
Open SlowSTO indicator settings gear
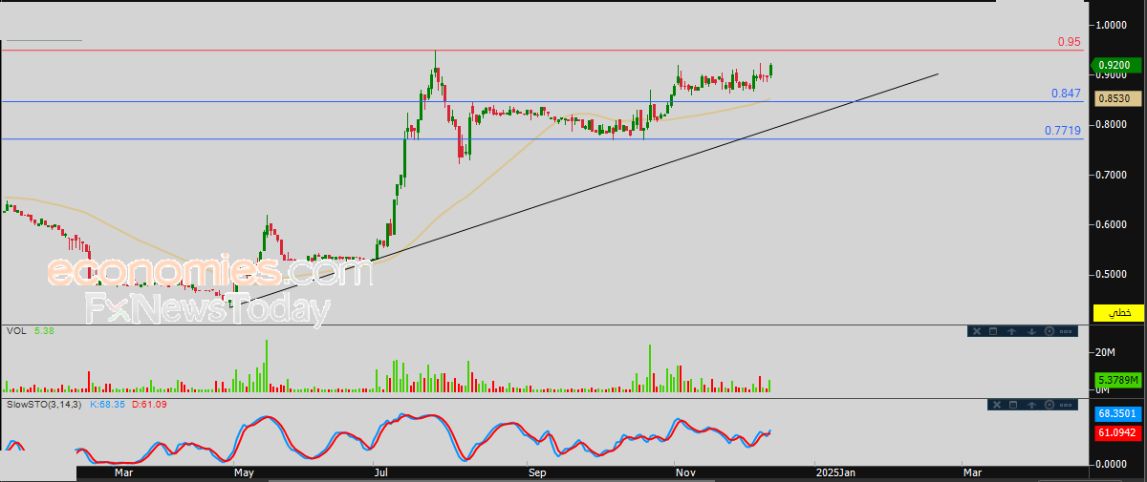[x=1050, y=405]
